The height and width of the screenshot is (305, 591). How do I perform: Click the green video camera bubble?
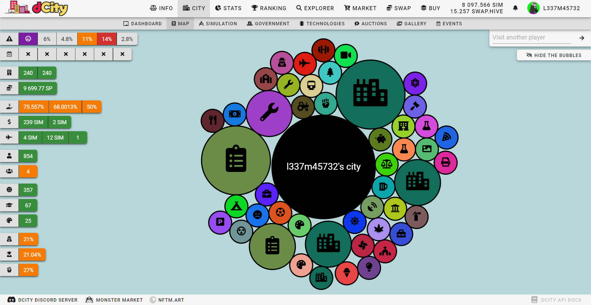[x=346, y=55]
